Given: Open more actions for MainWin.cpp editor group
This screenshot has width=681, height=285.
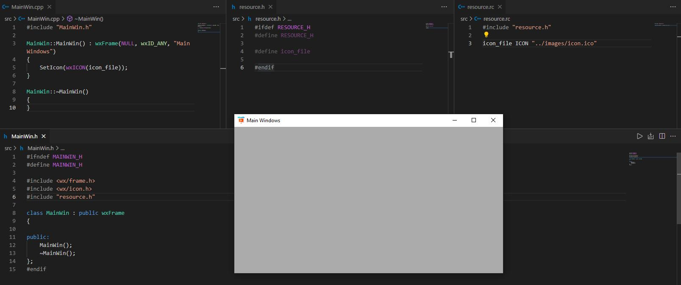Looking at the screenshot, I should (x=216, y=7).
